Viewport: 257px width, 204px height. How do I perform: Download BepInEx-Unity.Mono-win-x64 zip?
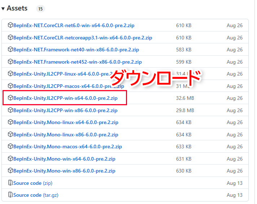(x=64, y=159)
